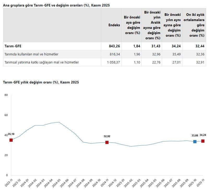Click the 'Bir önceki aya göre' column header
This screenshot has height=194, width=210.
click(x=132, y=25)
